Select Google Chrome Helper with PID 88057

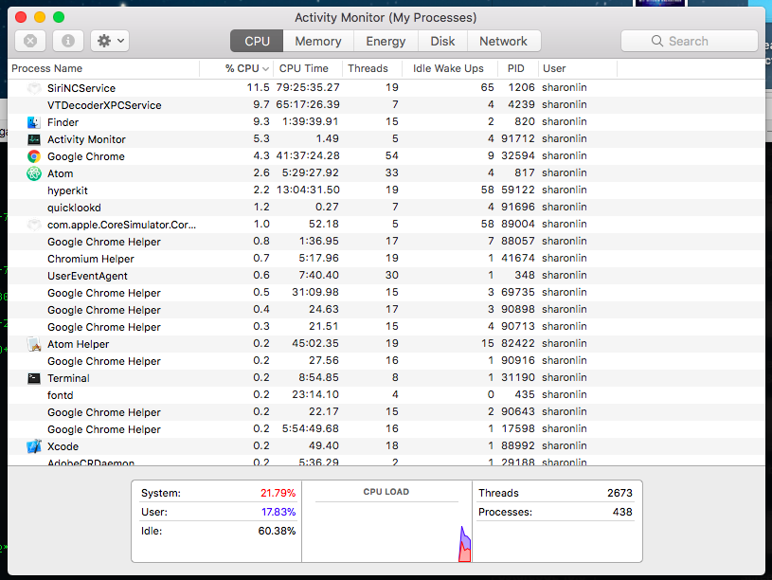pos(386,242)
